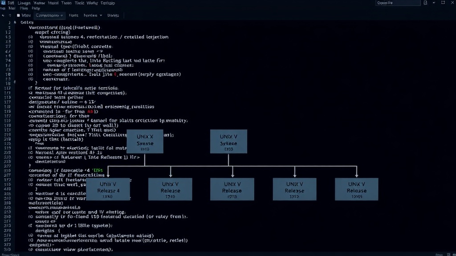Click the status bar text at bottom left

point(11,255)
